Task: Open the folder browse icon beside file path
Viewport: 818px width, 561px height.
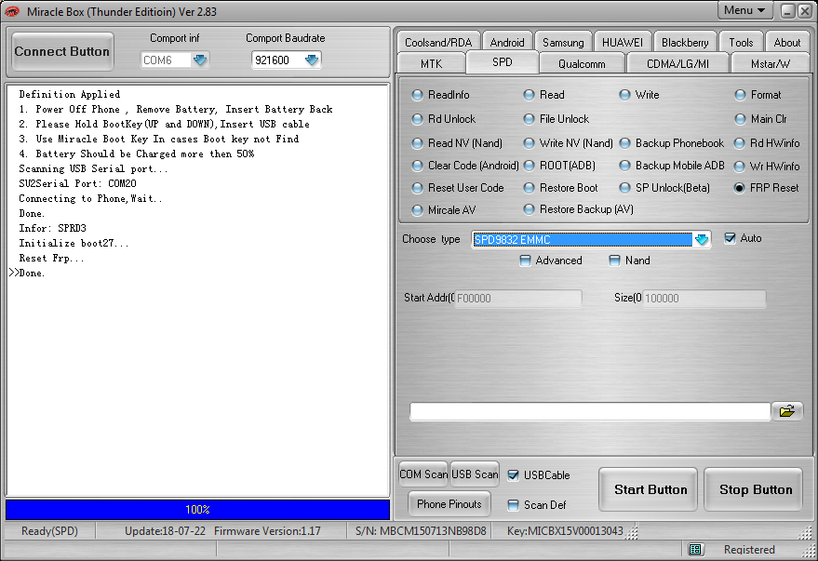Action: (x=786, y=411)
